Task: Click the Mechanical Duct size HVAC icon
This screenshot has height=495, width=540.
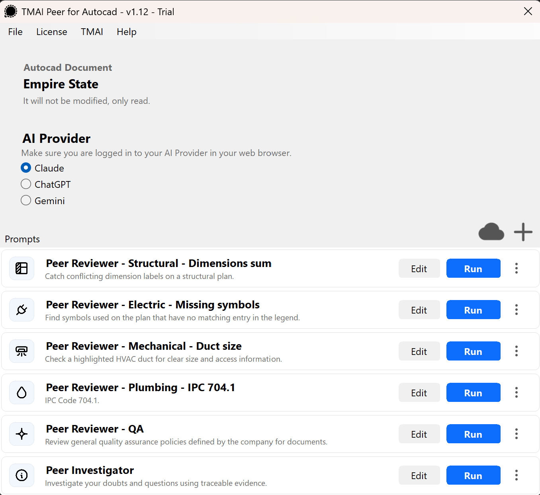Action: point(22,351)
